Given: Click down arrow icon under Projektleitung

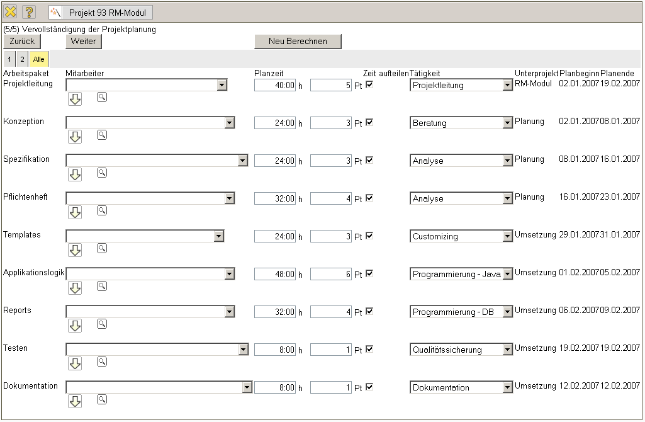Looking at the screenshot, I should [75, 99].
